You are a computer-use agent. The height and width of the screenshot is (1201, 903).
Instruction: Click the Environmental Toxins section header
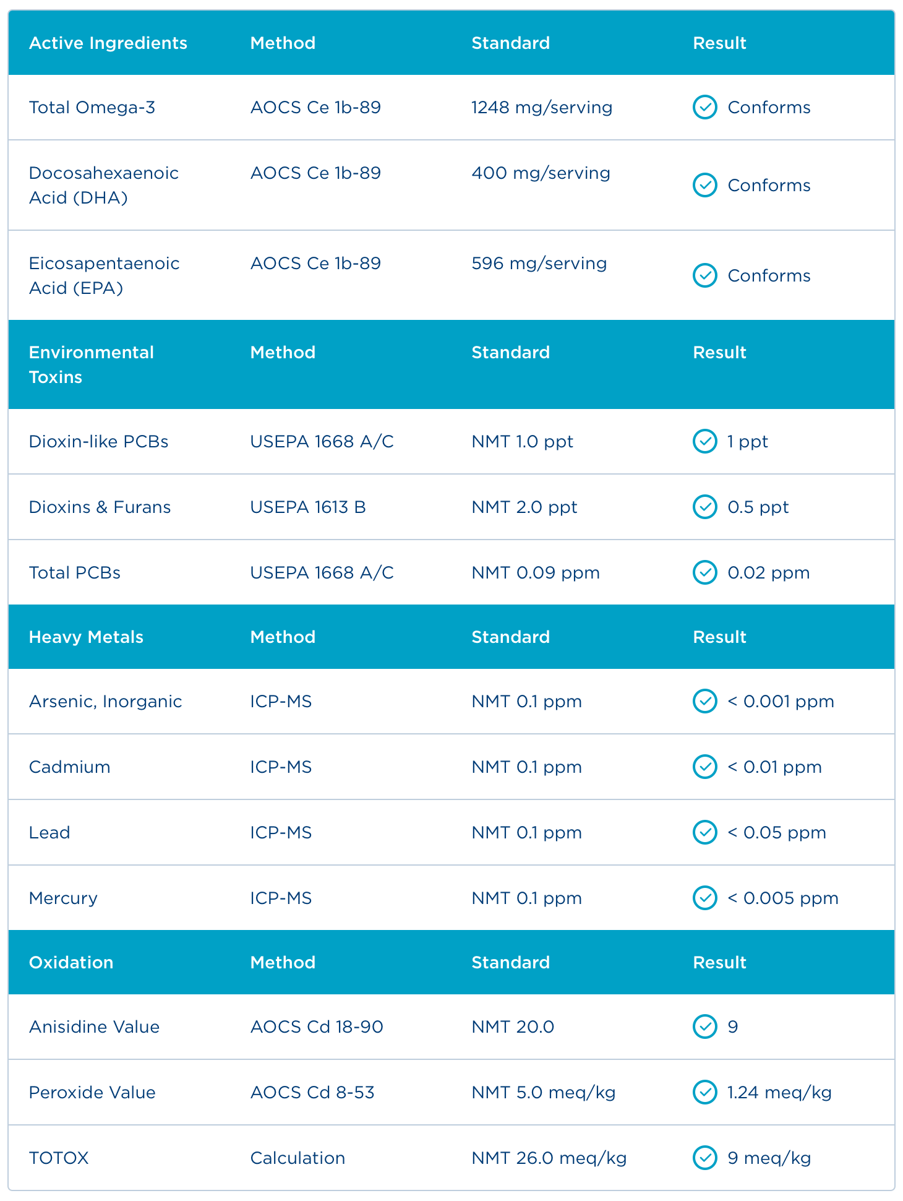point(91,364)
